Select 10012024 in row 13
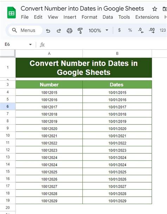The height and width of the screenshot is (214, 167). pyautogui.click(x=49, y=157)
